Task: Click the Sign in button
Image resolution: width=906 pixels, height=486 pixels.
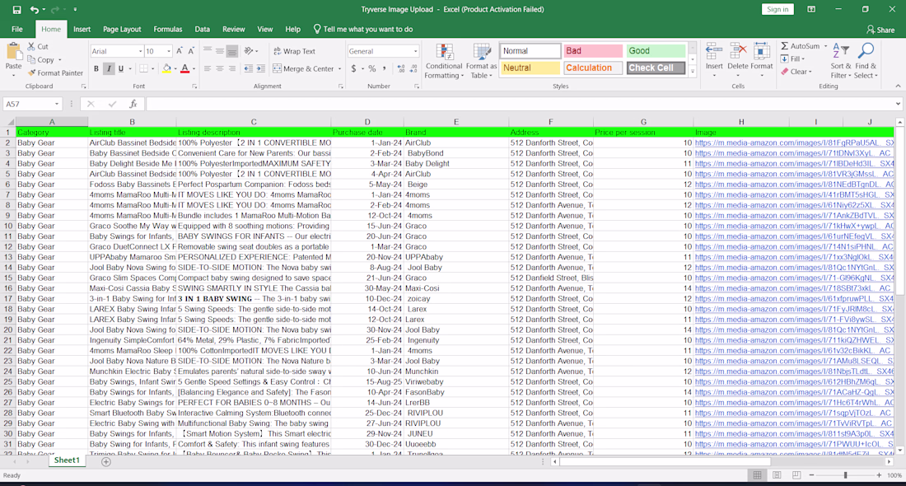Action: point(778,9)
